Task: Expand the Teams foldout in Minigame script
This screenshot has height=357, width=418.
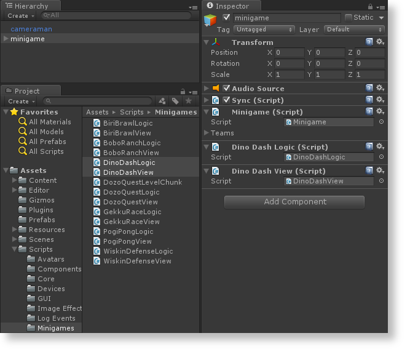Action: [207, 133]
